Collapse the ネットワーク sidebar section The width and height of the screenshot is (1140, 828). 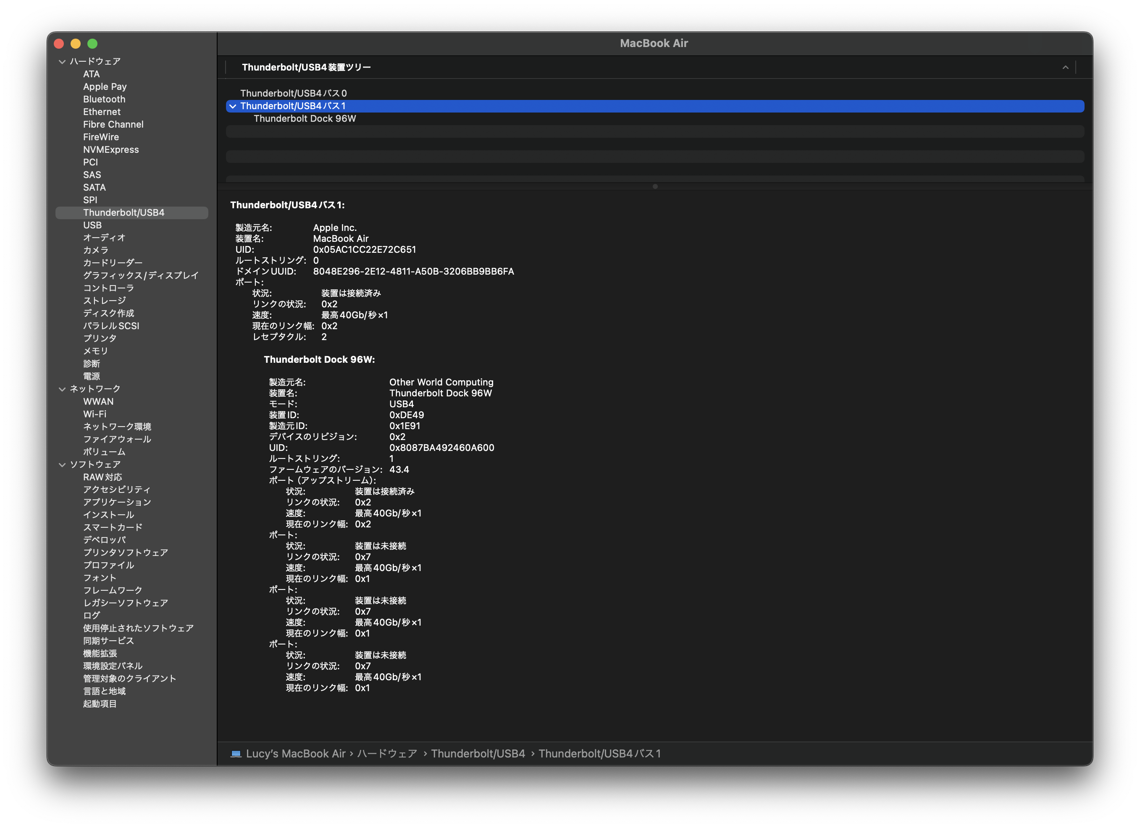(x=62, y=389)
